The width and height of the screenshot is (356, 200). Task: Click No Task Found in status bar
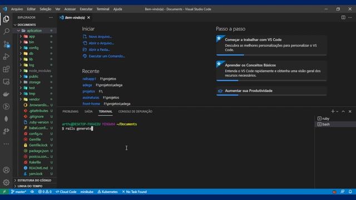[135, 192]
